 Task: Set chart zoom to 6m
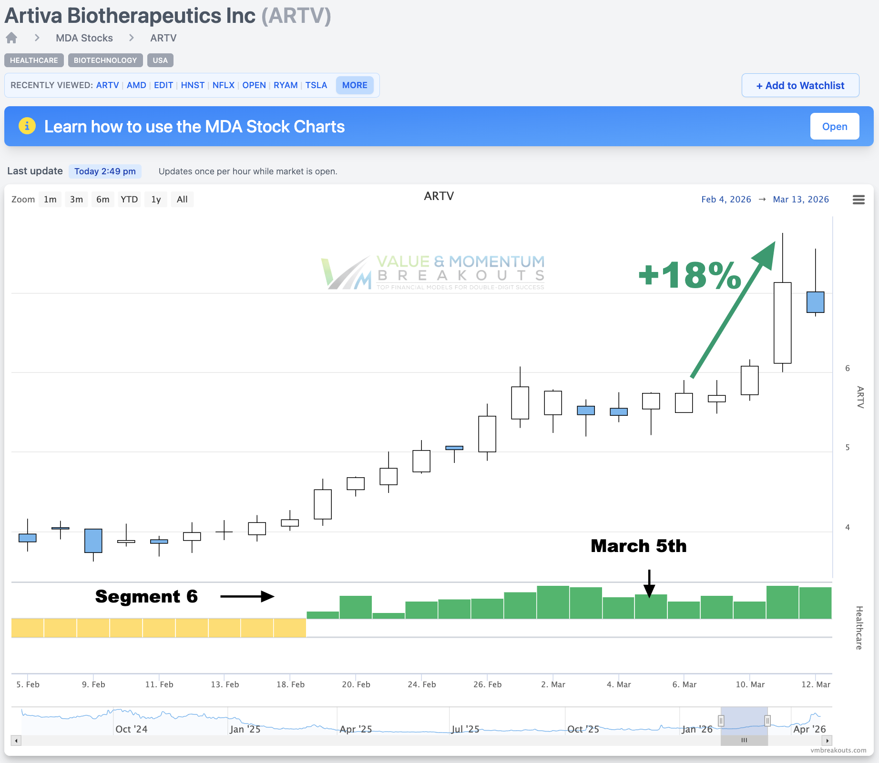click(102, 200)
